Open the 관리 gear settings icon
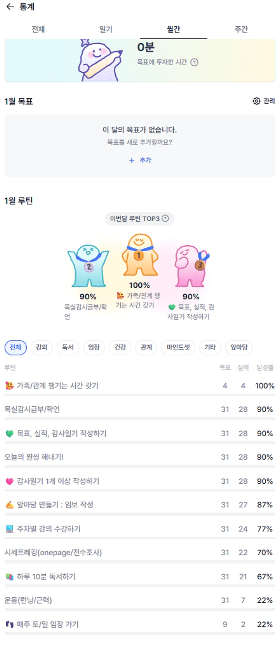The width and height of the screenshot is (279, 648). [x=256, y=101]
